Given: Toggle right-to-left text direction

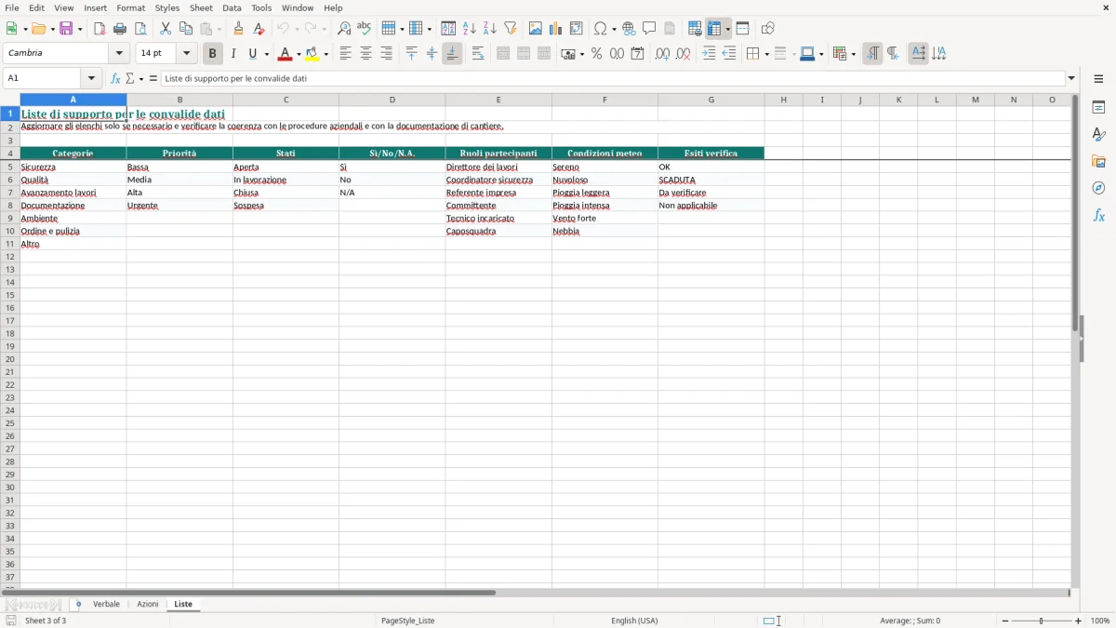Looking at the screenshot, I should [893, 54].
